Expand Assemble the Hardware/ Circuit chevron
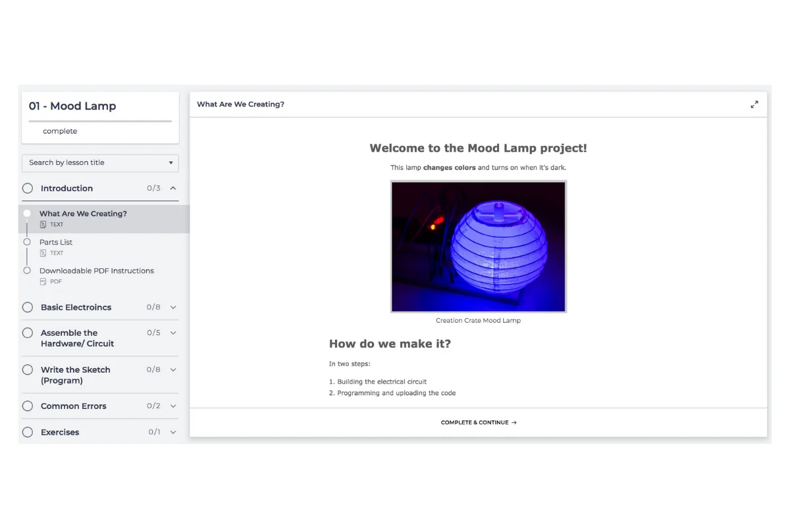The width and height of the screenshot is (790, 526). click(173, 333)
